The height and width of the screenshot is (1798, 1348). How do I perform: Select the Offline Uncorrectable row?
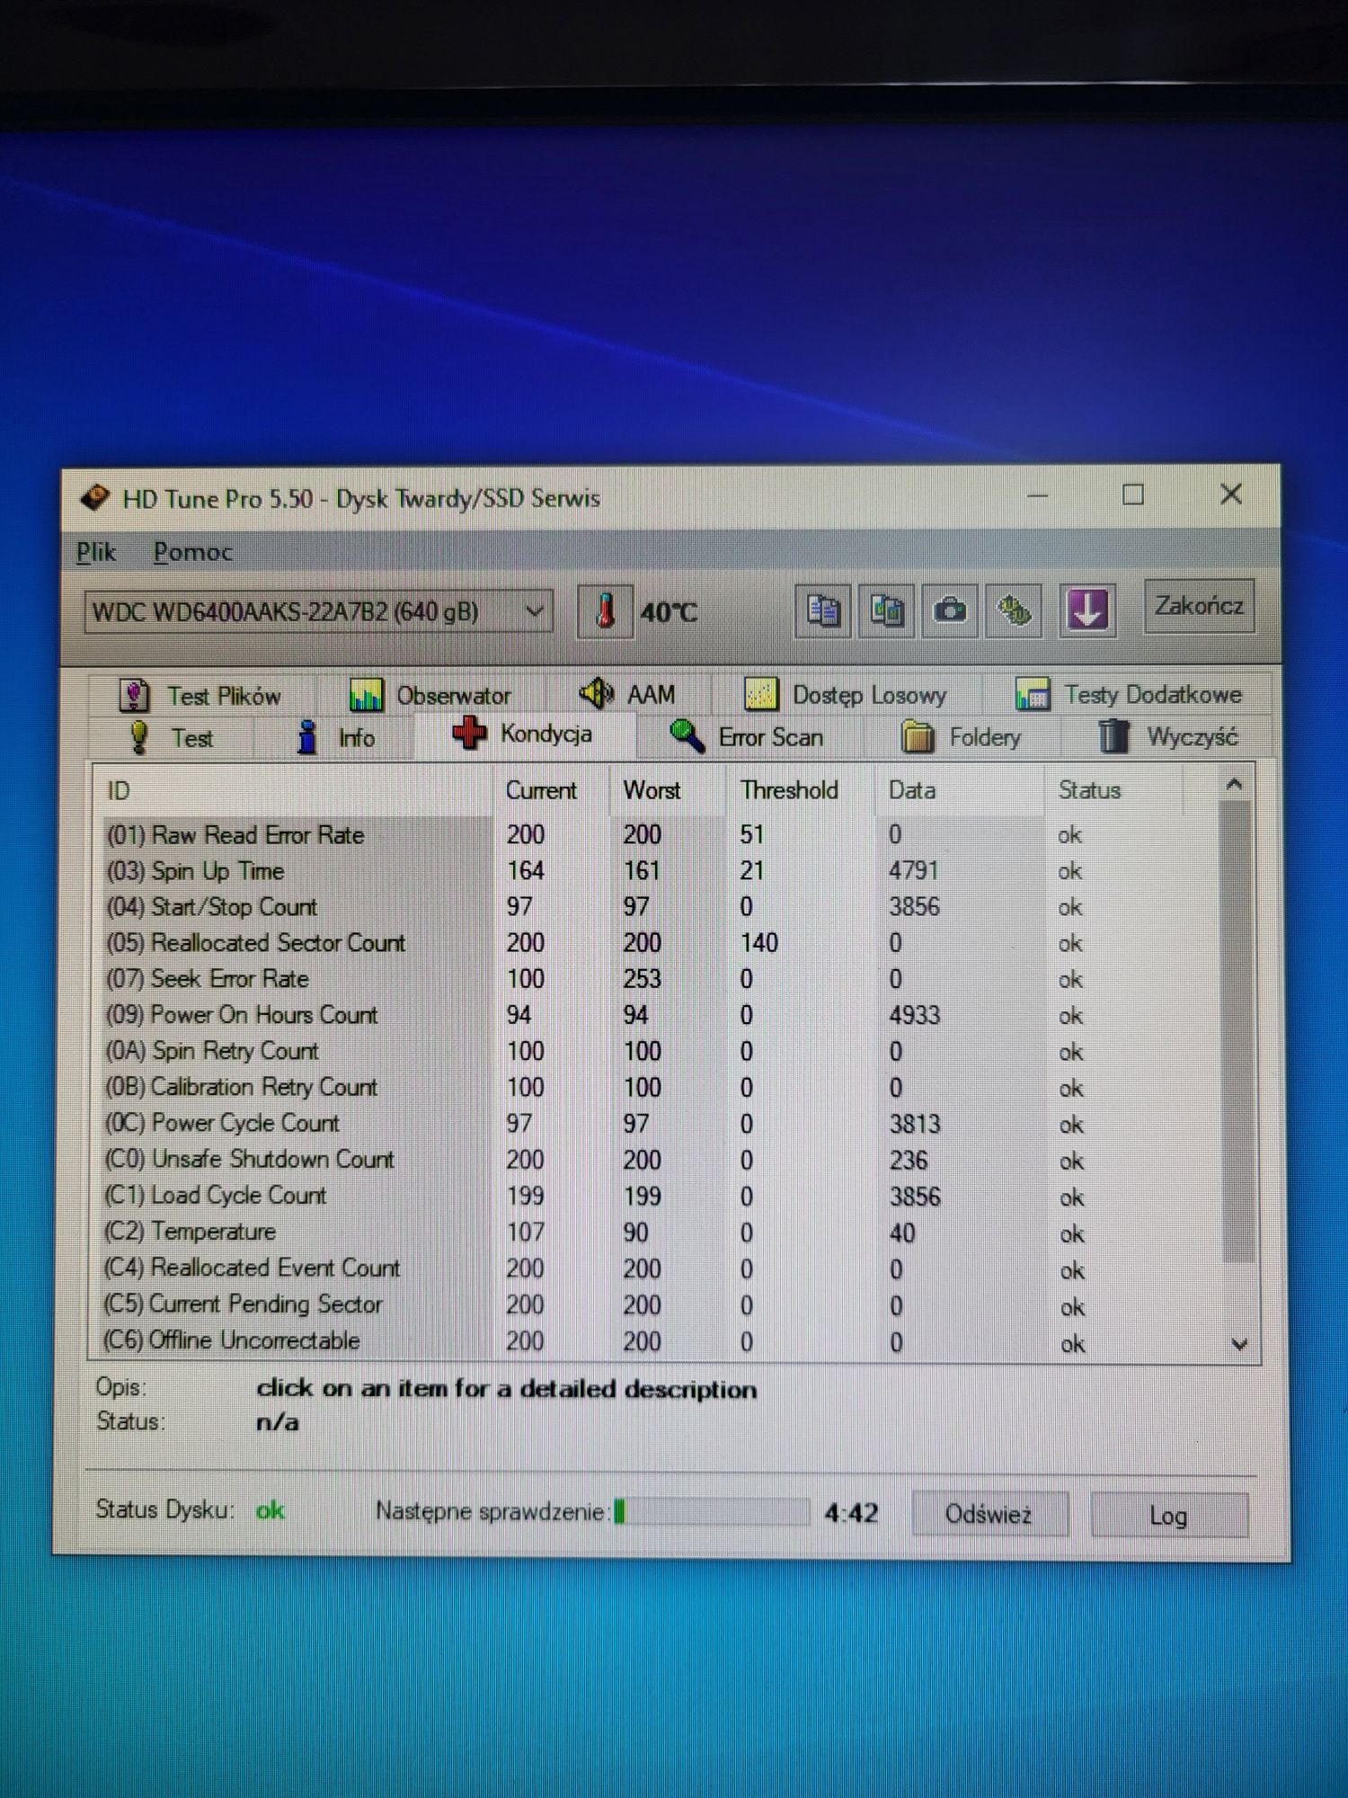pos(661,1340)
